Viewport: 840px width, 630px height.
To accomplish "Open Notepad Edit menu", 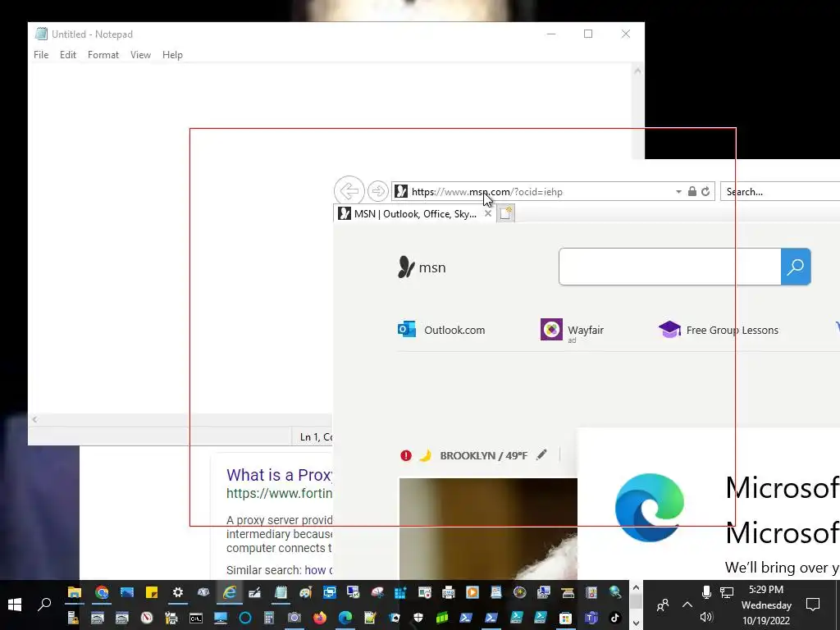I will click(68, 55).
